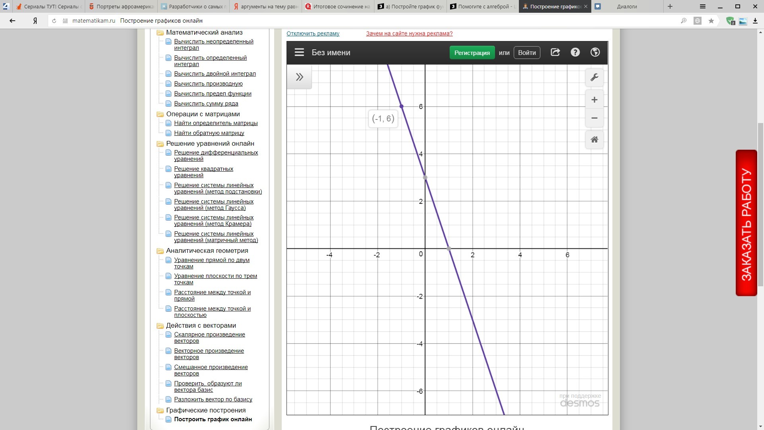This screenshot has height=430, width=764.
Task: Zoom out the graph with minus
Action: click(x=594, y=118)
